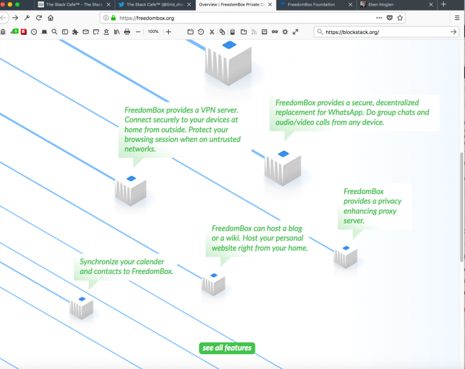Close the FreedomBox Foundation tab

point(350,5)
